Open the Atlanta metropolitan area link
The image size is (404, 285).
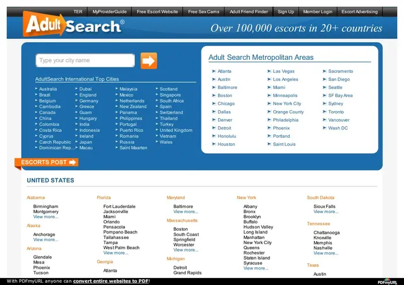224,71
